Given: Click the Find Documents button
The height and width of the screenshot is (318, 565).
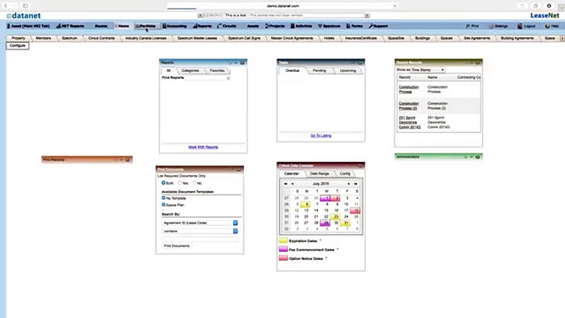Looking at the screenshot, I should click(177, 246).
